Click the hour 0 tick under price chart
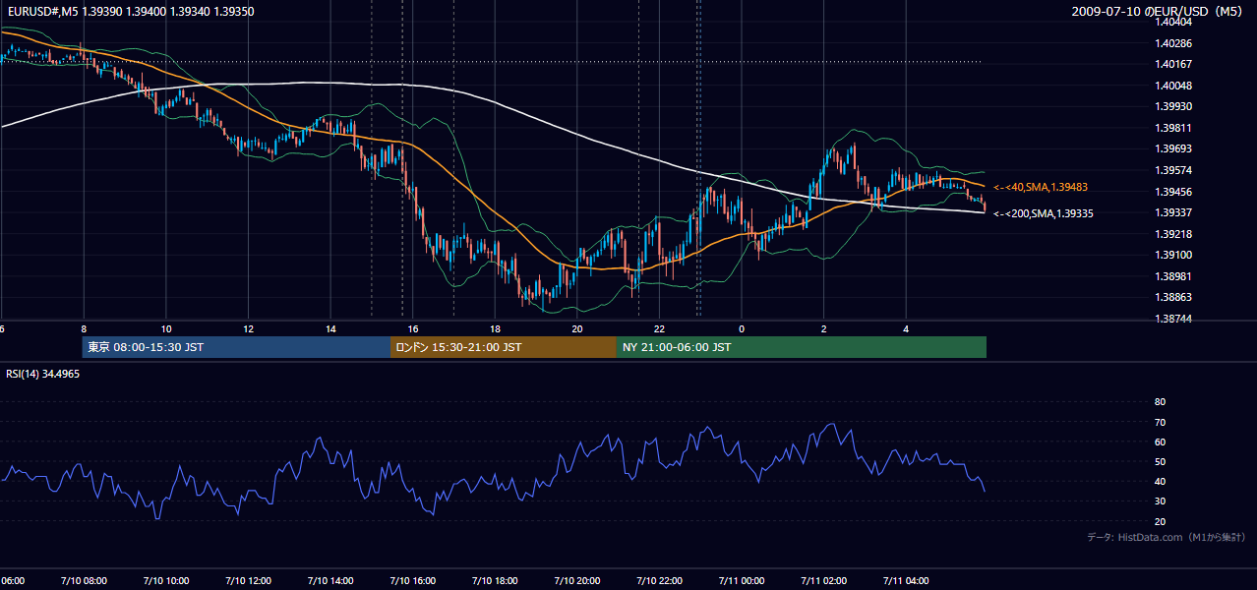1257x590 pixels. (742, 329)
